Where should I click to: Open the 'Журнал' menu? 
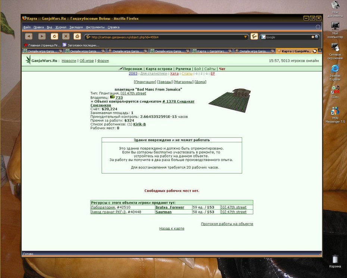61,27
